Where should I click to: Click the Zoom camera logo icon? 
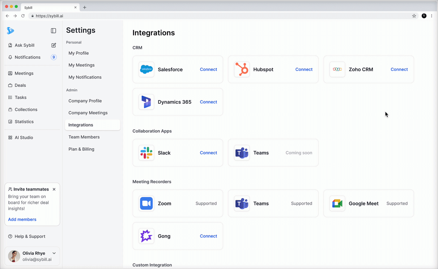146,204
